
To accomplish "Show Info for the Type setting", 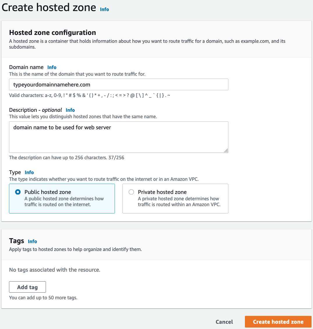I will point(29,172).
